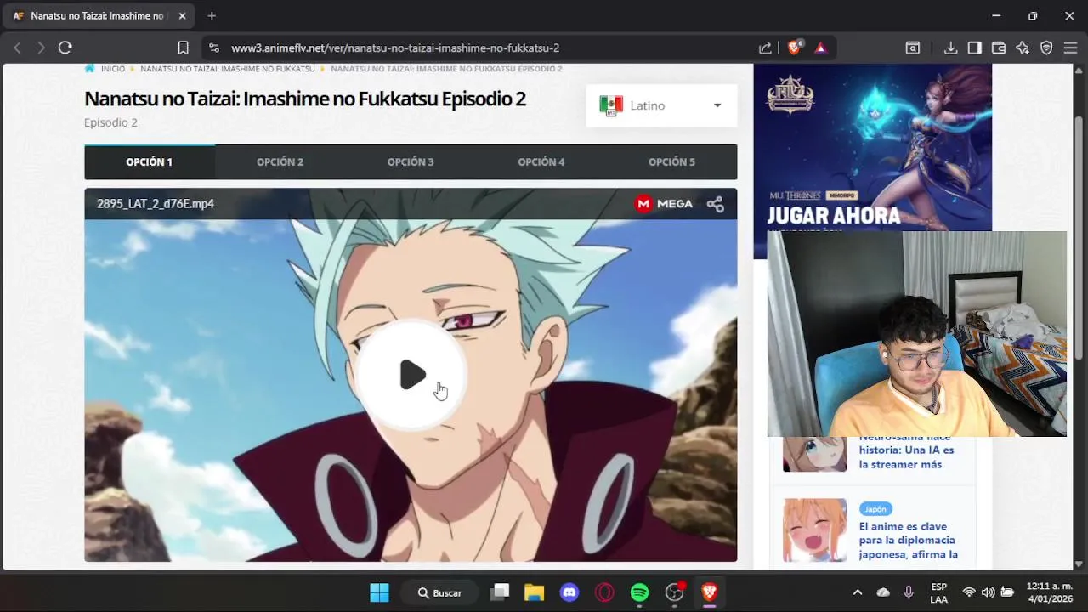Open Discord from taskbar
Image resolution: width=1088 pixels, height=612 pixels.
569,592
